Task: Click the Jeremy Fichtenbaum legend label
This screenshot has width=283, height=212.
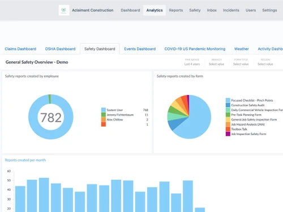Action: tap(120, 115)
